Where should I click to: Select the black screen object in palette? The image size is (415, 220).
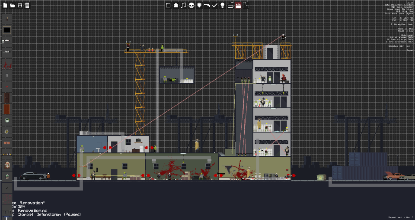[x=6, y=30]
